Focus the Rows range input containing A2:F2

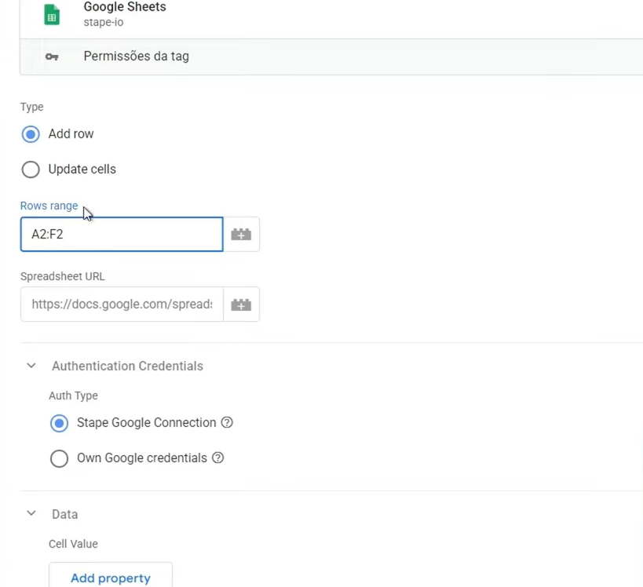tap(122, 235)
